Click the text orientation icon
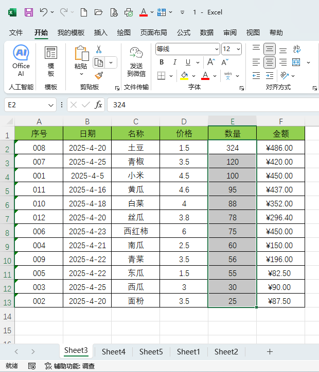319x372 pixels. pos(285,76)
